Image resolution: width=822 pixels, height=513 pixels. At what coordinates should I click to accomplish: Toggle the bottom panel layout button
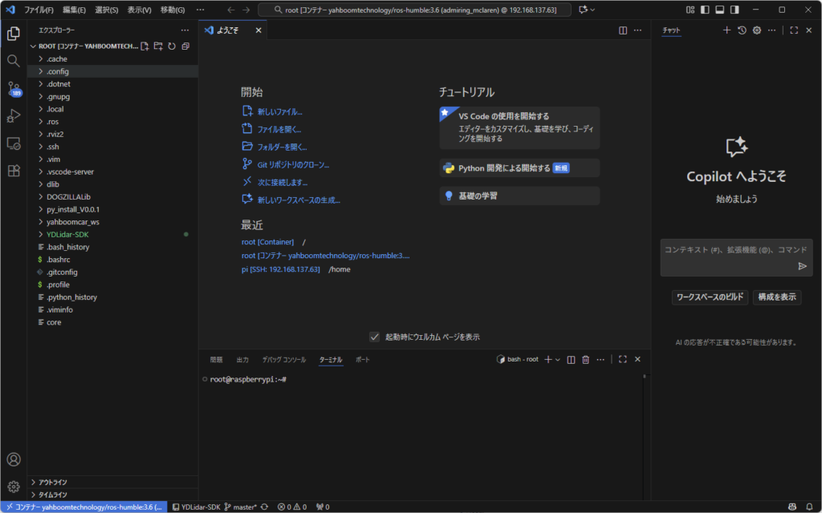click(x=719, y=10)
